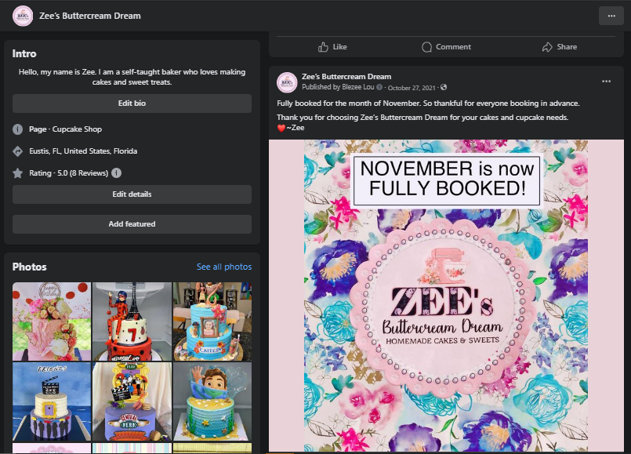Click the '~Zee' signature with heart

[291, 128]
